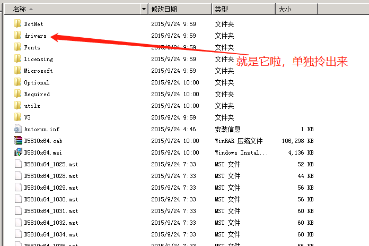Image resolution: width=369 pixels, height=246 pixels.
Task: Select the file name drivers
Action: point(36,36)
